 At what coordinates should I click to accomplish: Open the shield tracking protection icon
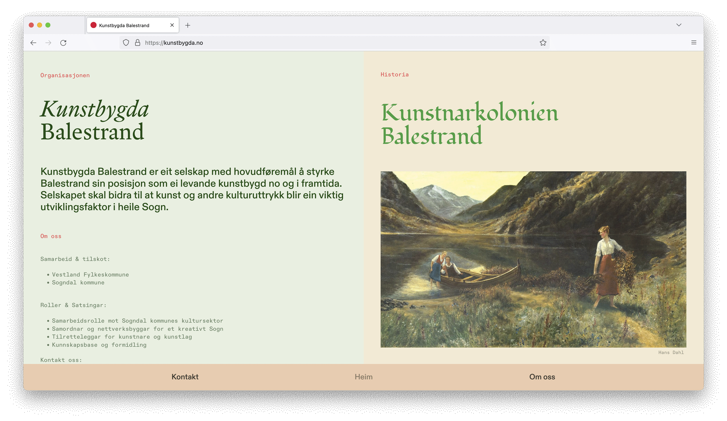[126, 43]
